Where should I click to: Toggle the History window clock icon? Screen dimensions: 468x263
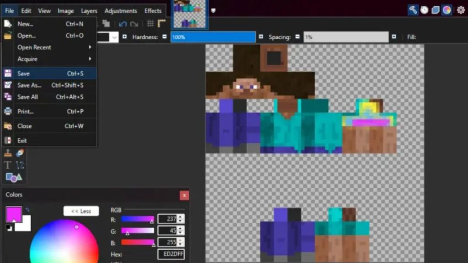424,10
